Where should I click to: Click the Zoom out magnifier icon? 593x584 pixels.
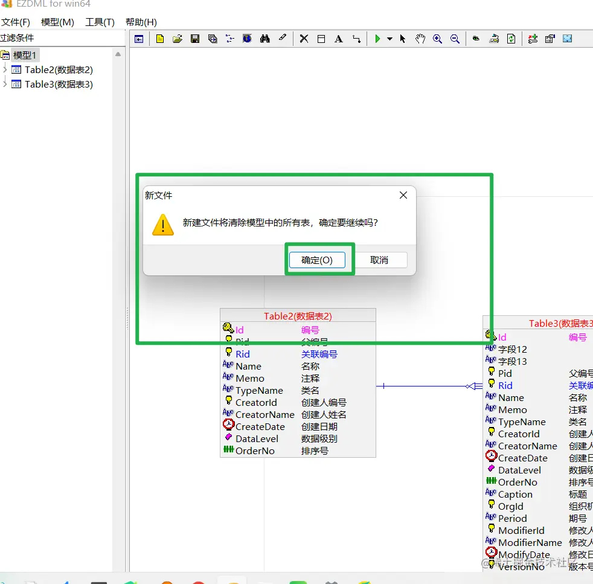(455, 39)
